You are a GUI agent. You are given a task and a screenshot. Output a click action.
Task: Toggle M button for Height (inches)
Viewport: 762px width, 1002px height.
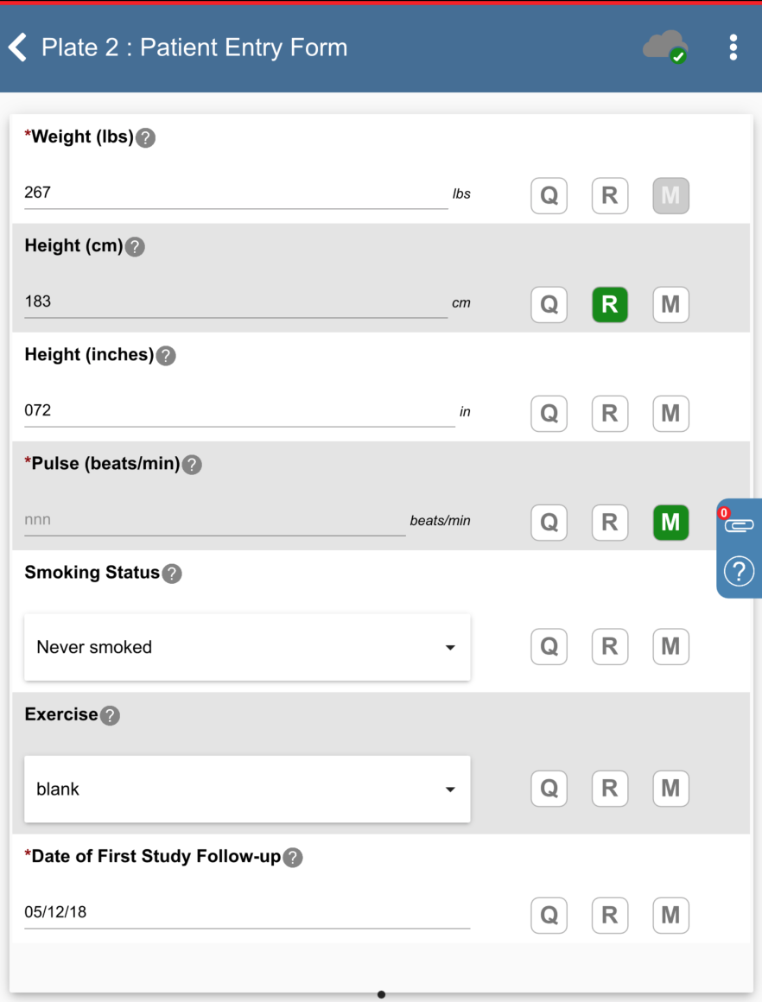(670, 414)
